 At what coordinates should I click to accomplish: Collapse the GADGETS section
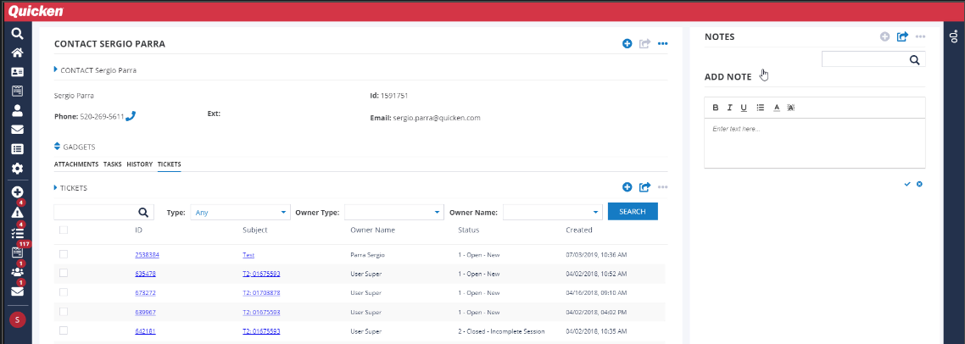click(57, 147)
